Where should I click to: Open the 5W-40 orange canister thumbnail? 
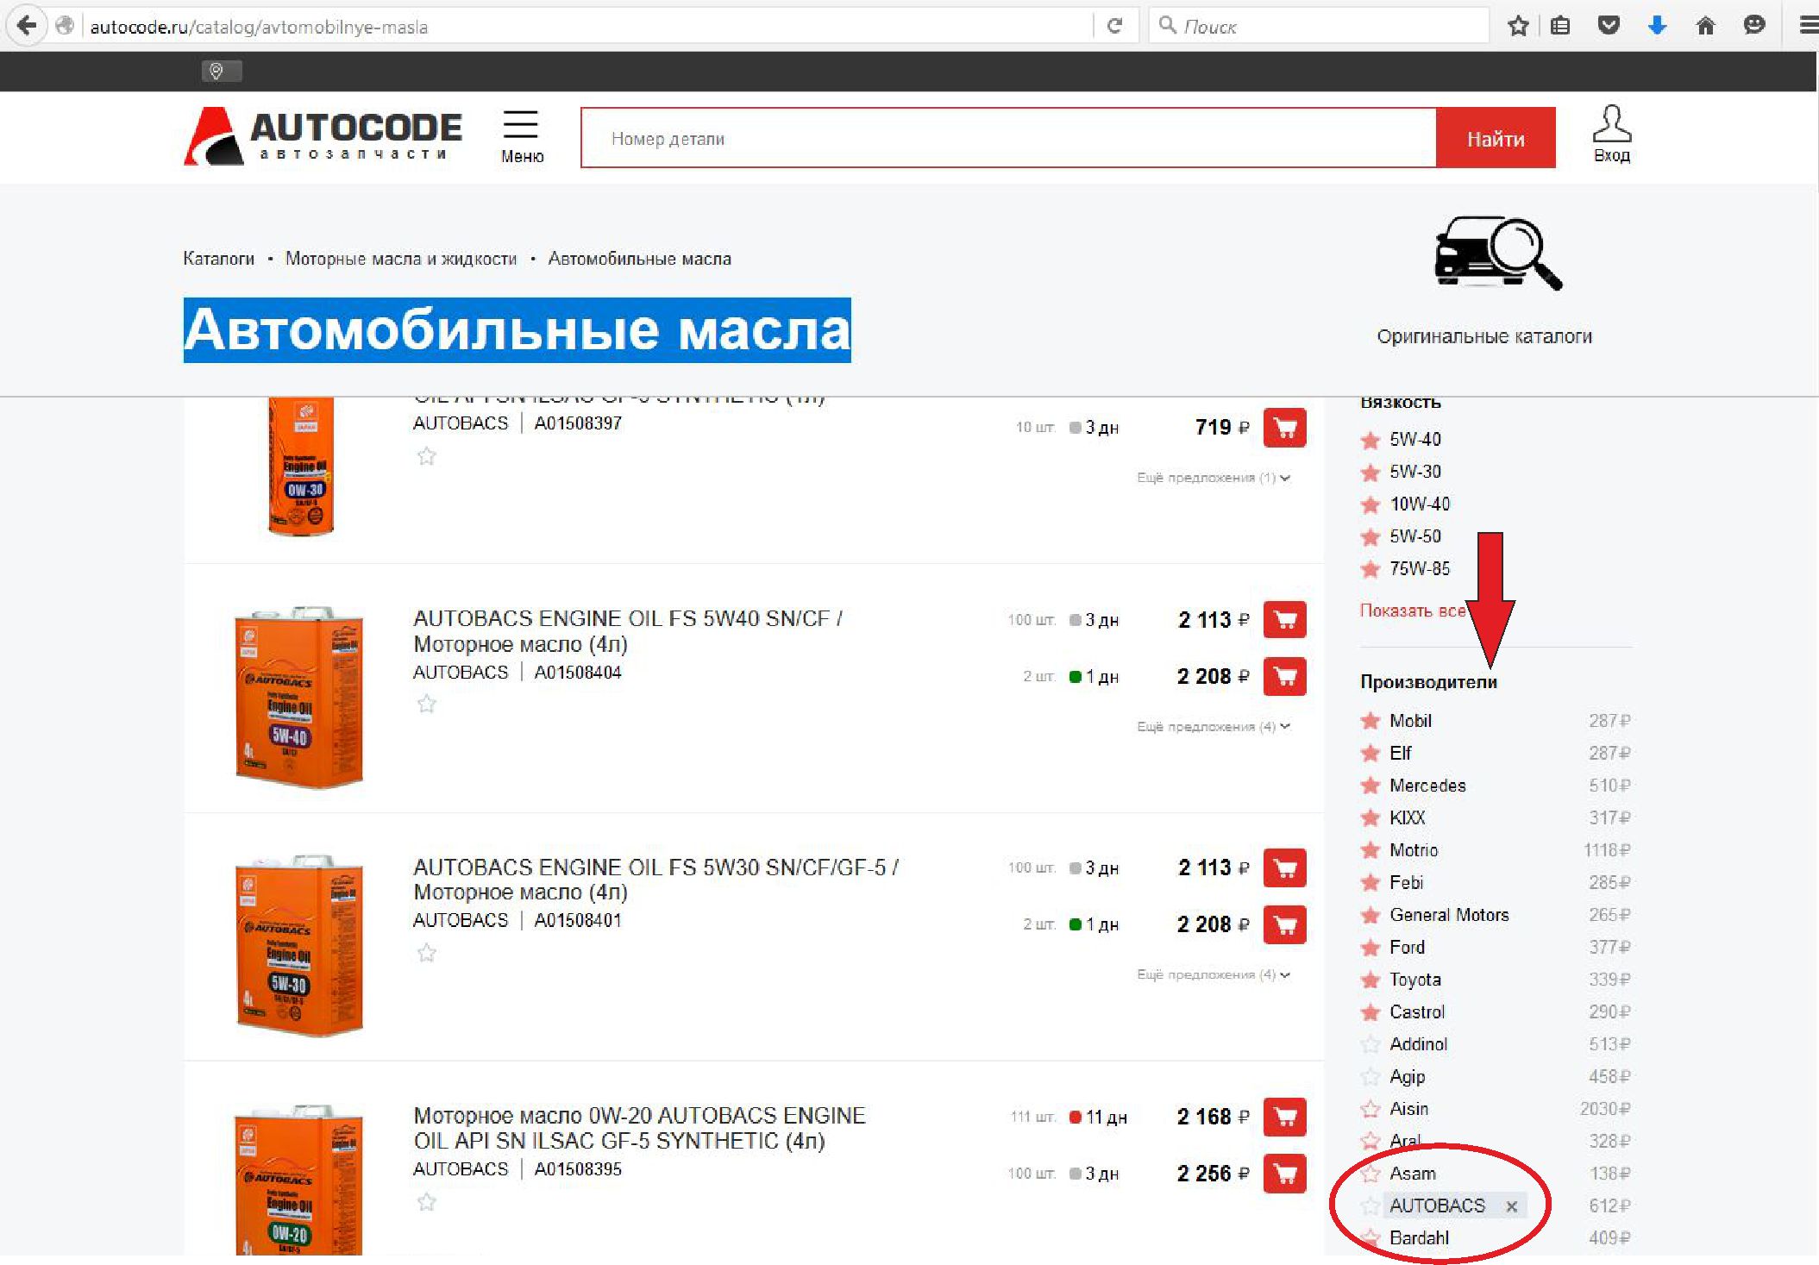[x=298, y=696]
